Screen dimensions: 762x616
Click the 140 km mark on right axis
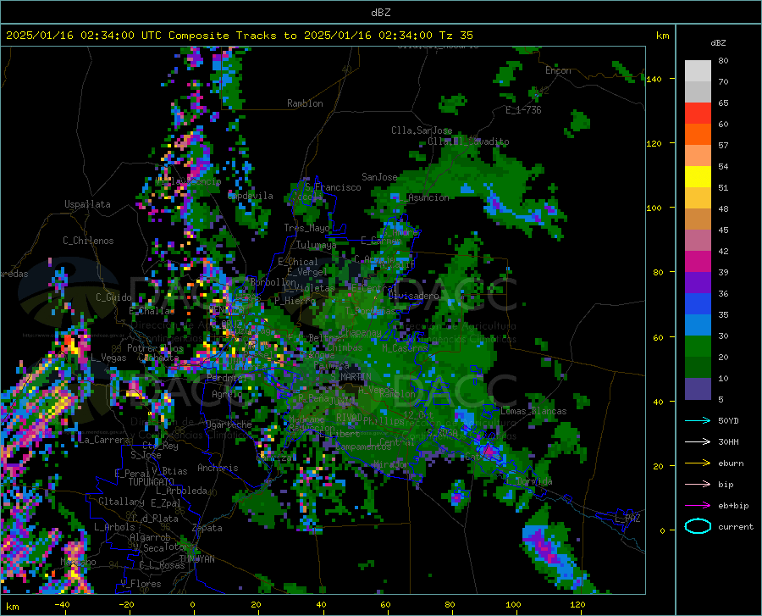tap(654, 79)
